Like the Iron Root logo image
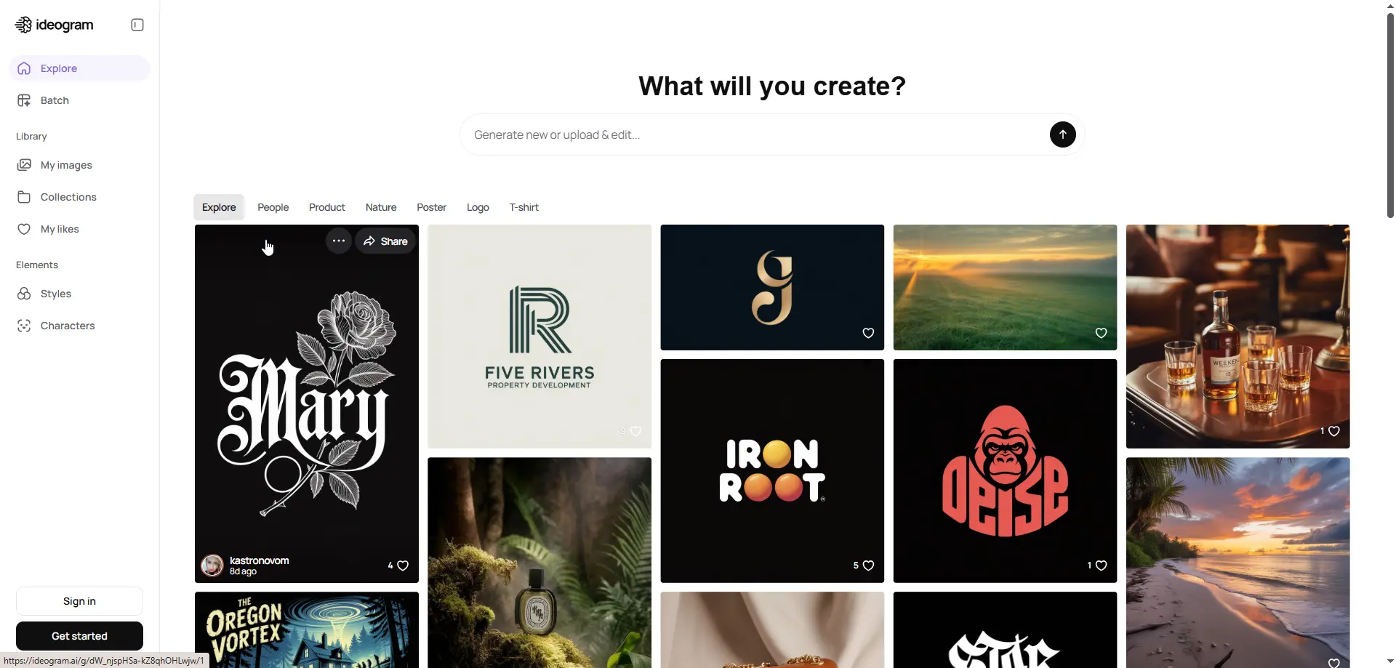Screen dimensions: 1396x668 click(x=868, y=566)
